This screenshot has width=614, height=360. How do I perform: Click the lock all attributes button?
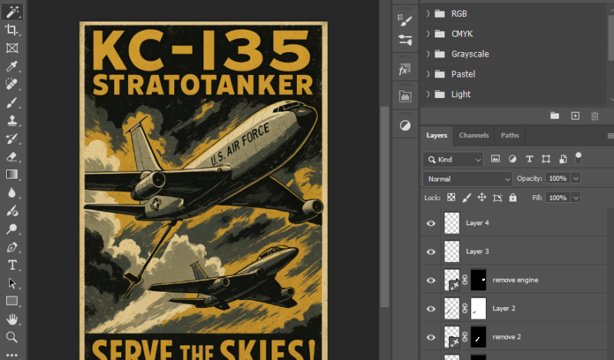tap(513, 198)
